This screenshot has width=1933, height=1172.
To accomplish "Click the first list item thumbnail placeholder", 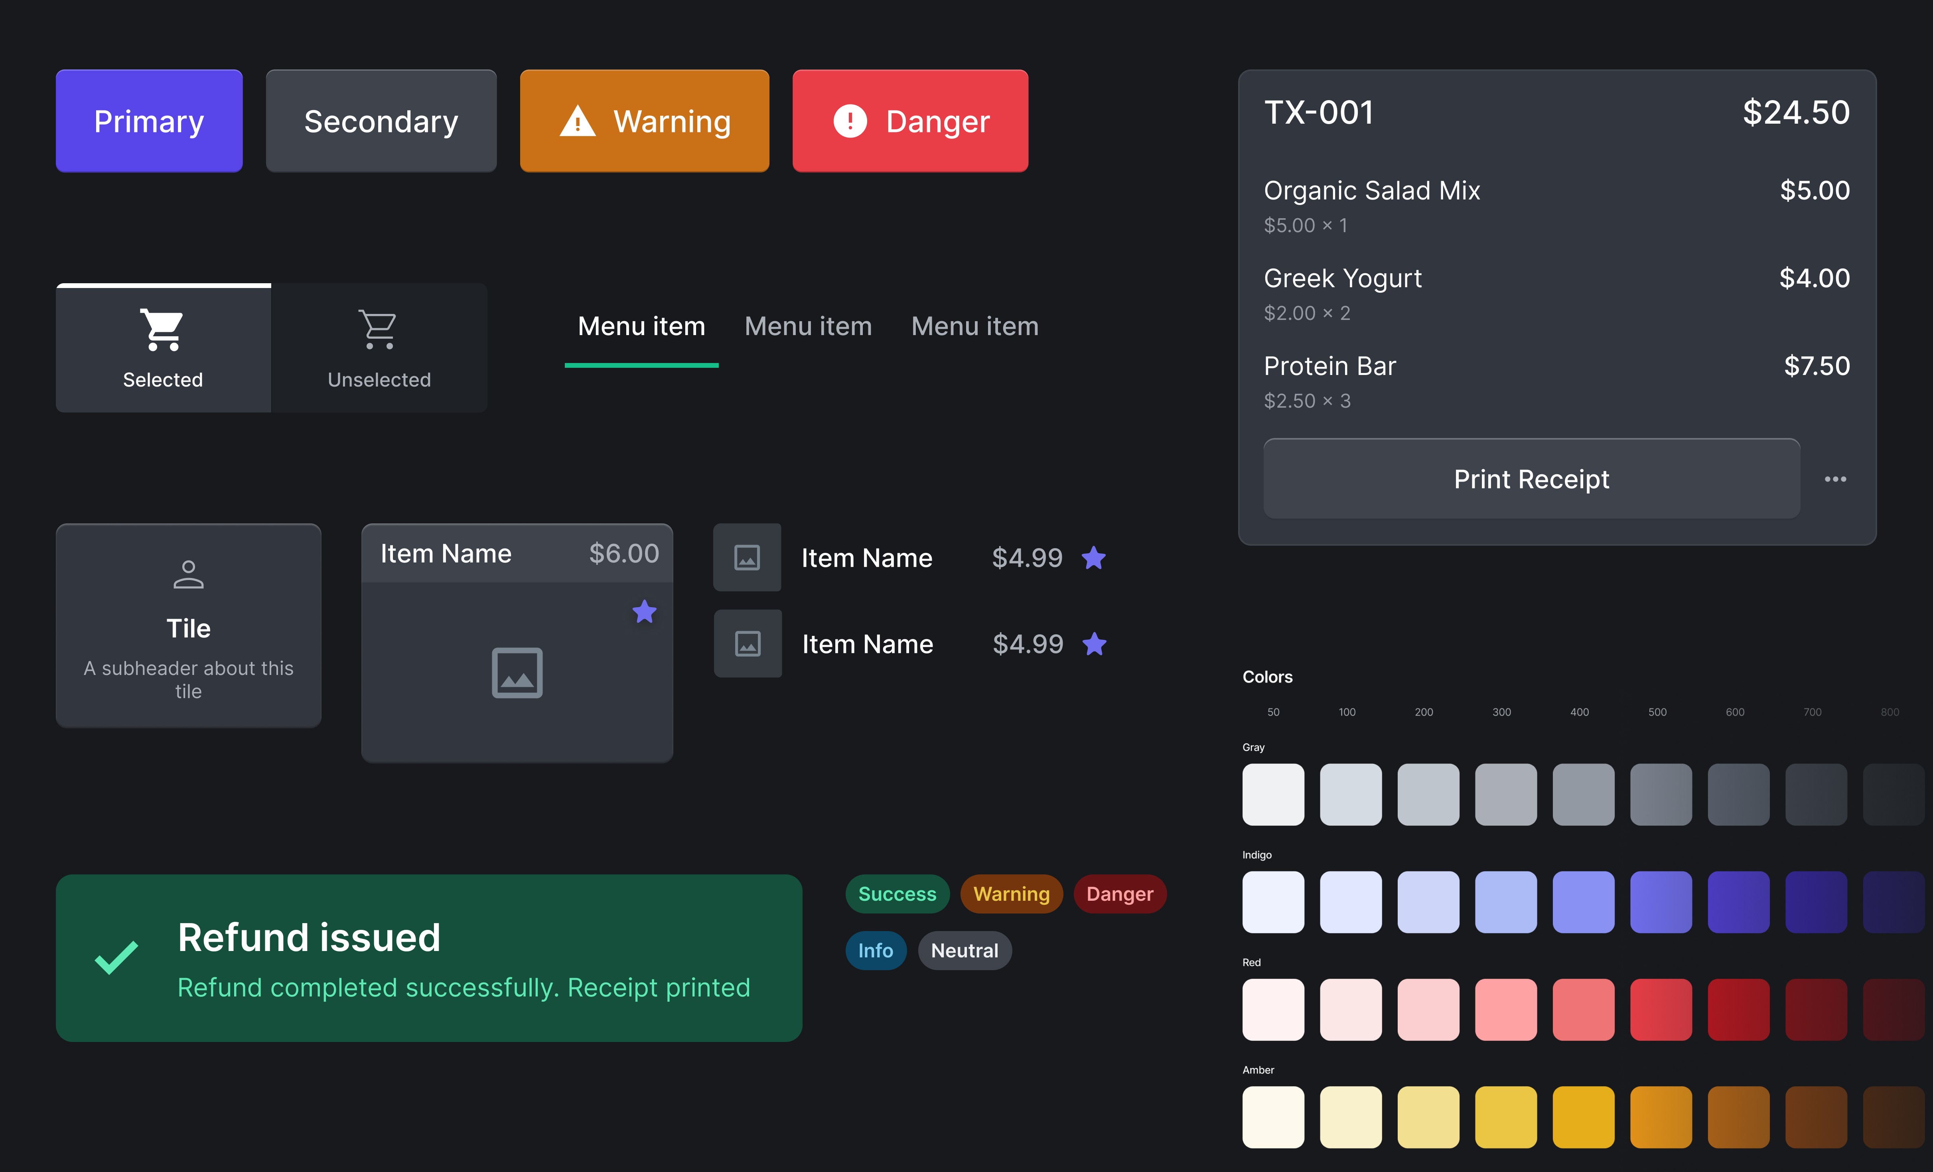I will tap(747, 558).
